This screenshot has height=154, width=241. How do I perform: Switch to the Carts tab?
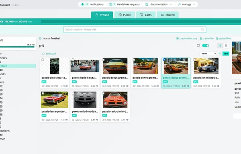coord(146,15)
